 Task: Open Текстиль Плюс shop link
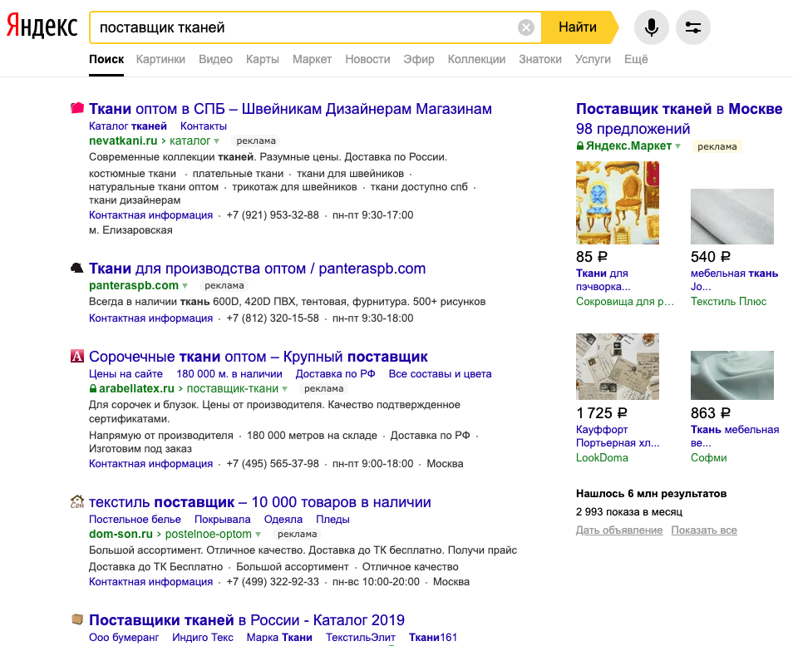tap(729, 301)
